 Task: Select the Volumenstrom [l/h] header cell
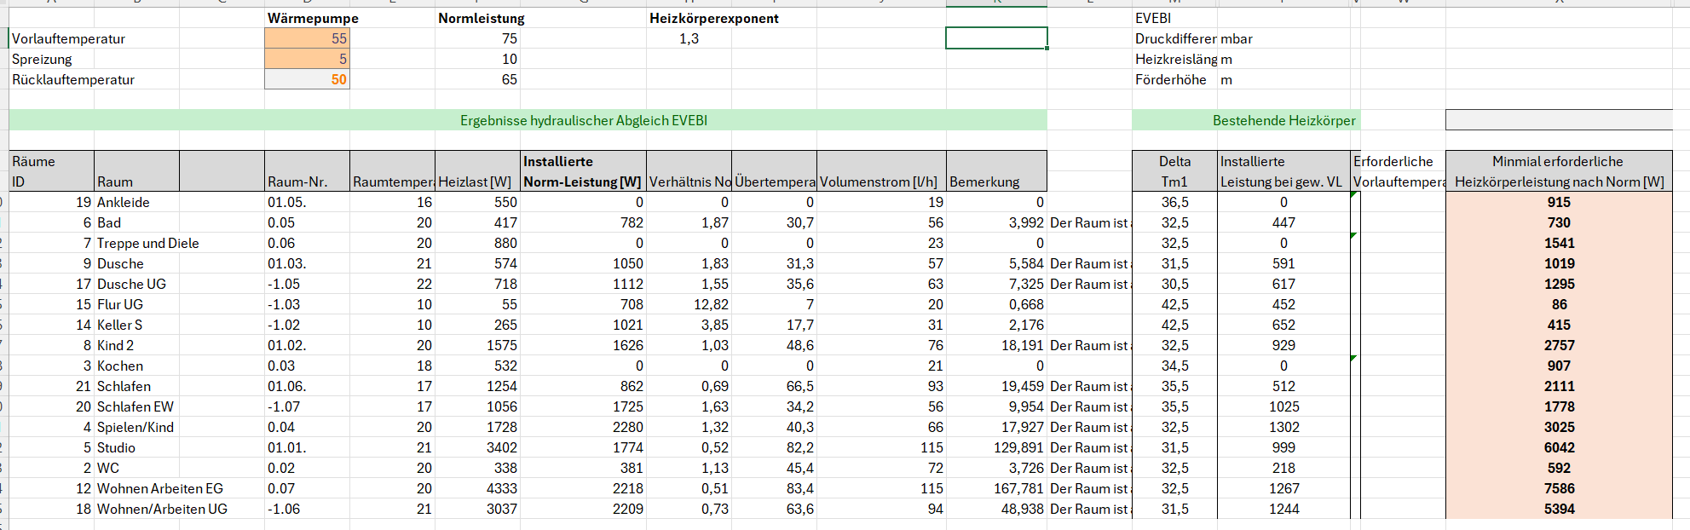(880, 181)
